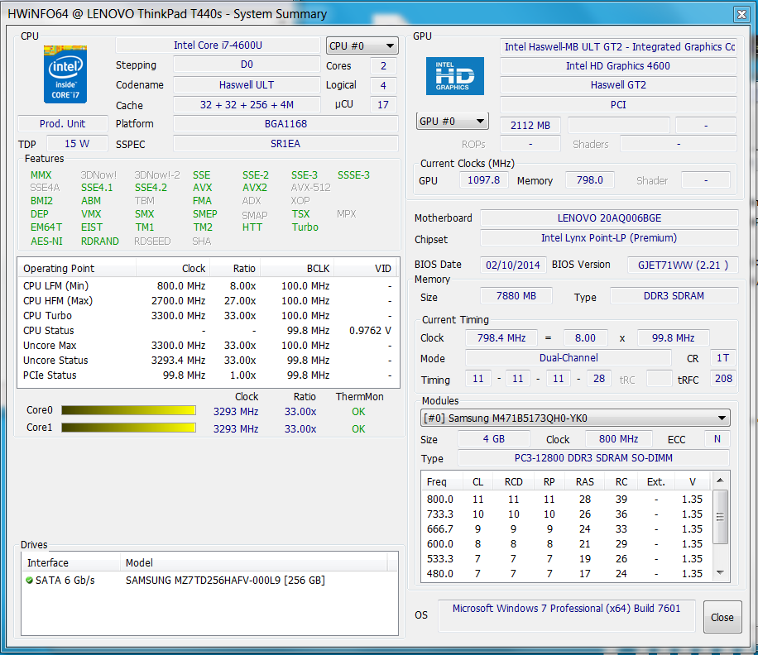This screenshot has height=655, width=758.
Task: Click the AES-NI feature label
Action: point(46,241)
